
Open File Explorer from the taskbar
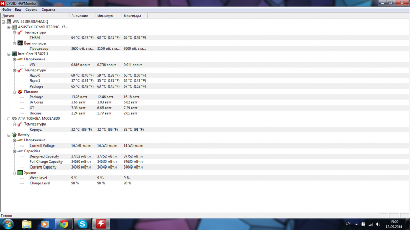27,224
